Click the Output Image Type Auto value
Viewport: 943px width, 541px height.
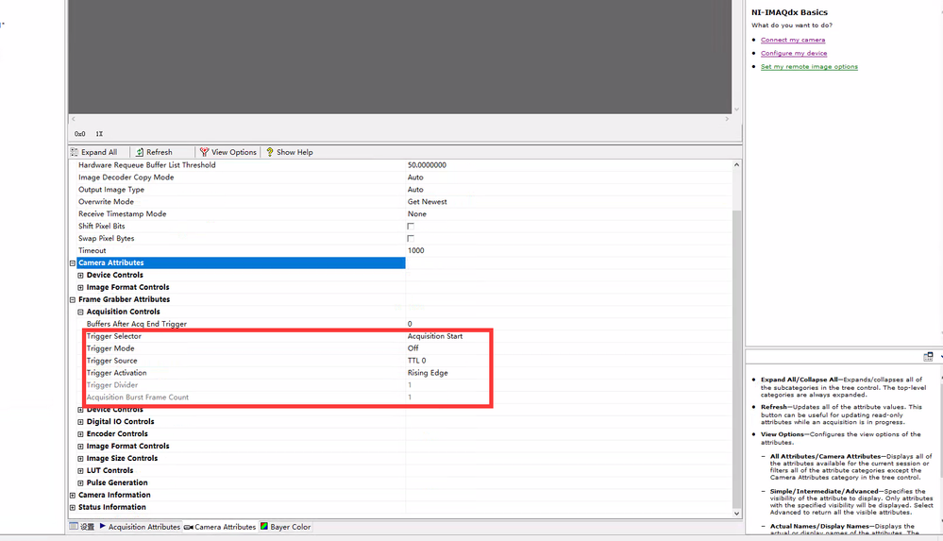coord(415,190)
